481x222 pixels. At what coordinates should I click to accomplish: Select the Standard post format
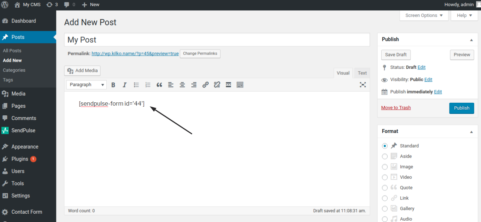(385, 146)
